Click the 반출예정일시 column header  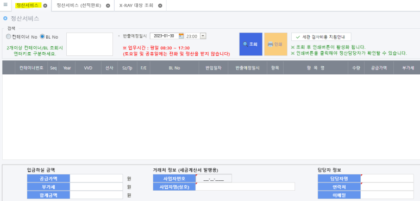click(x=248, y=68)
